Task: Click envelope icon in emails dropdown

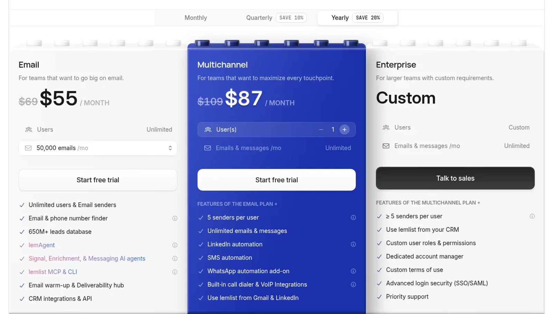Action: 28,148
